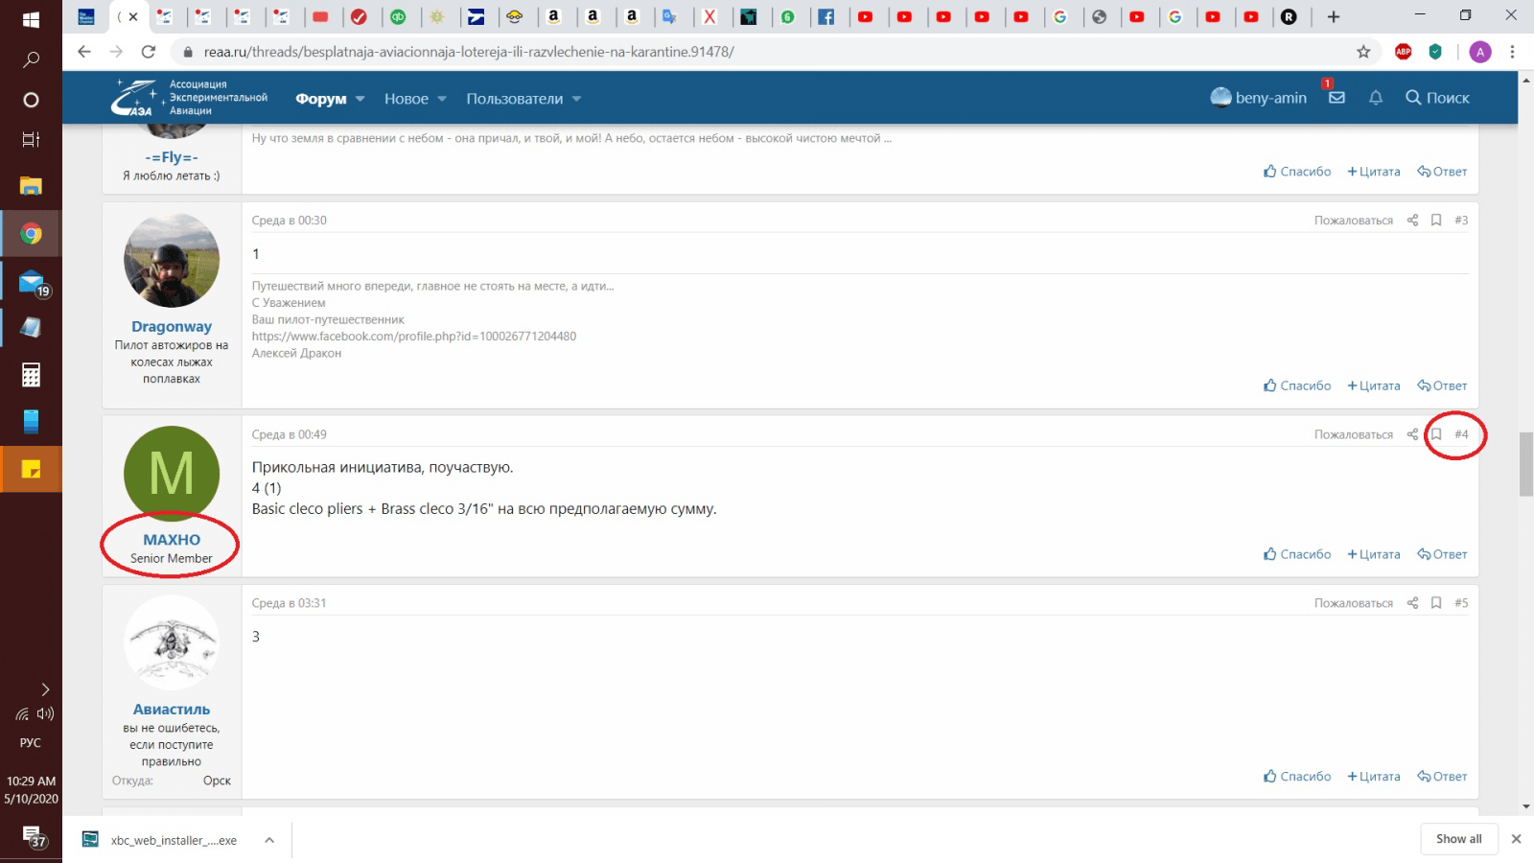The width and height of the screenshot is (1534, 863).
Task: Open Chrome three-dot menu
Action: tap(1512, 52)
